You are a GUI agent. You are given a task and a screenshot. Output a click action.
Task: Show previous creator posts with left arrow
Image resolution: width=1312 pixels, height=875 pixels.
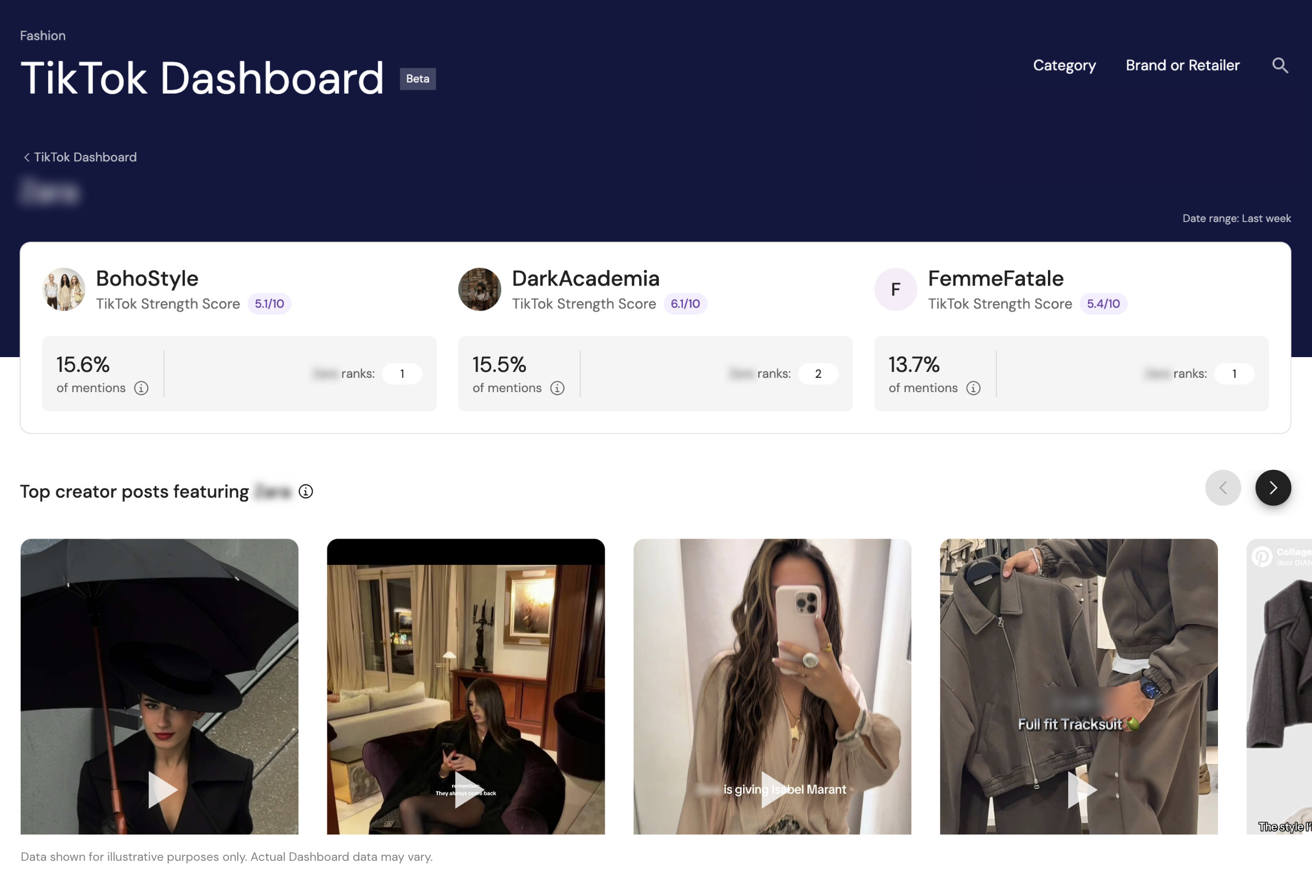tap(1223, 488)
